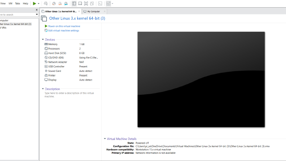Screen dimensions: 286x161
Task: Open the Tabs menu
Action: tap(18, 4)
